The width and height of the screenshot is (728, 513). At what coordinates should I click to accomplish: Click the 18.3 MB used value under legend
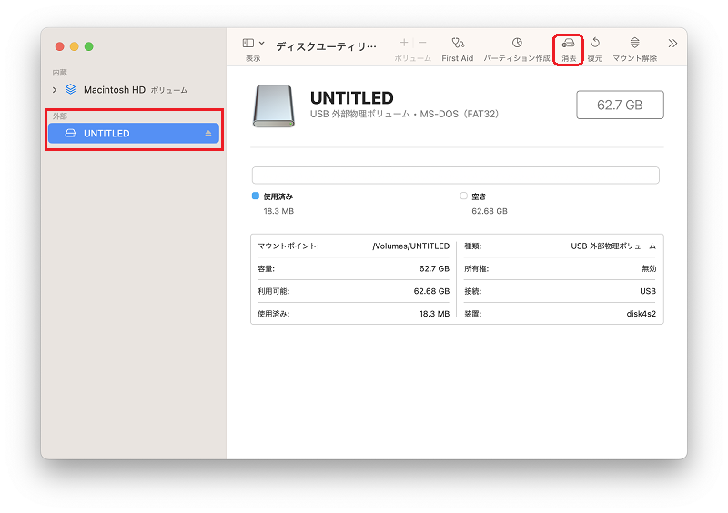[278, 211]
